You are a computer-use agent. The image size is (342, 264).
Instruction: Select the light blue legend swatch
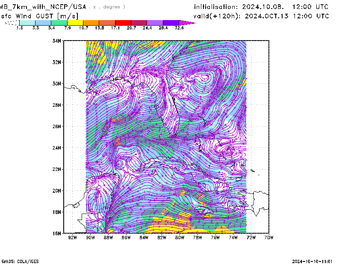43,23
